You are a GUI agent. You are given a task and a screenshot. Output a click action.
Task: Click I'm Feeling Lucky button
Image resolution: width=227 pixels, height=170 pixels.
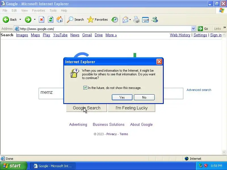(132, 108)
